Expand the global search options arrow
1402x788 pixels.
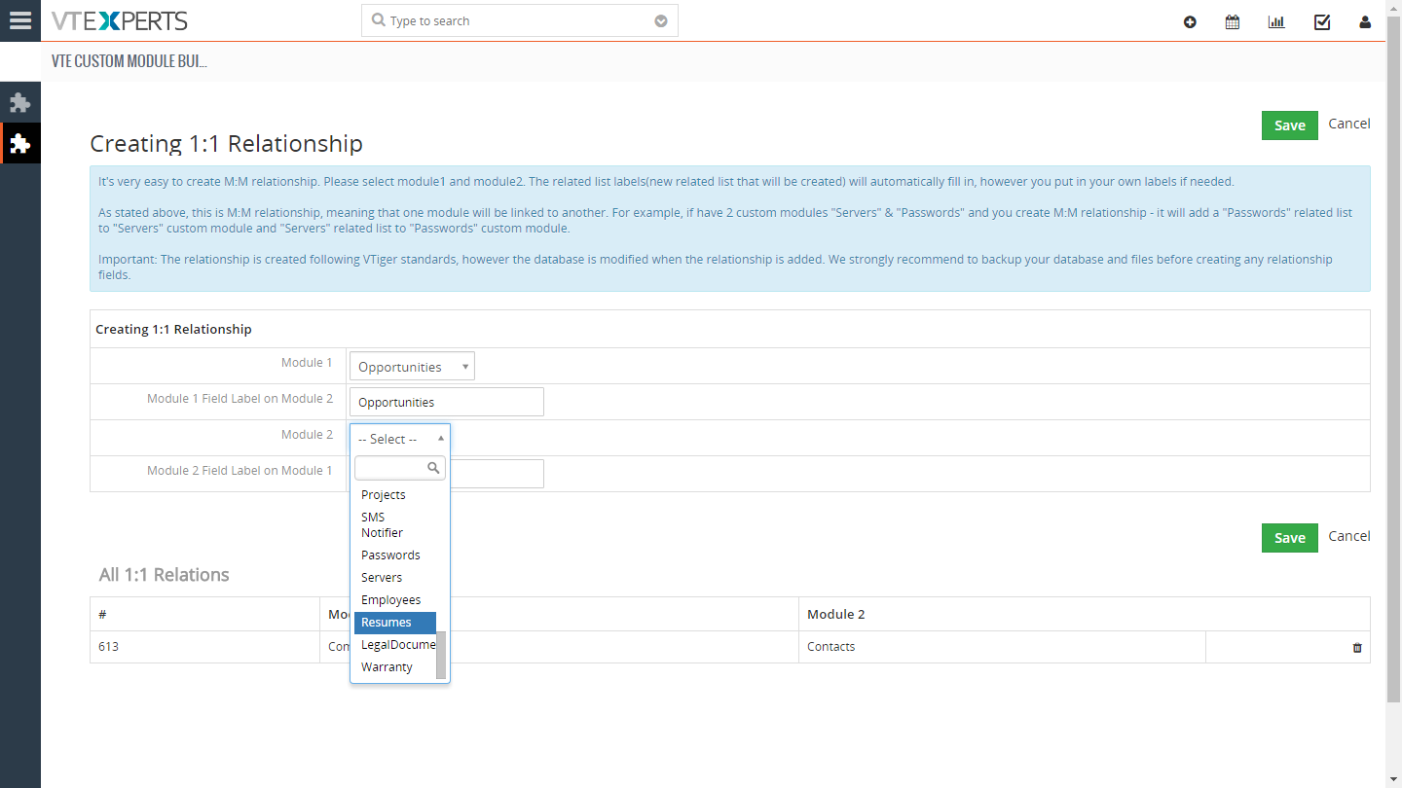click(661, 21)
